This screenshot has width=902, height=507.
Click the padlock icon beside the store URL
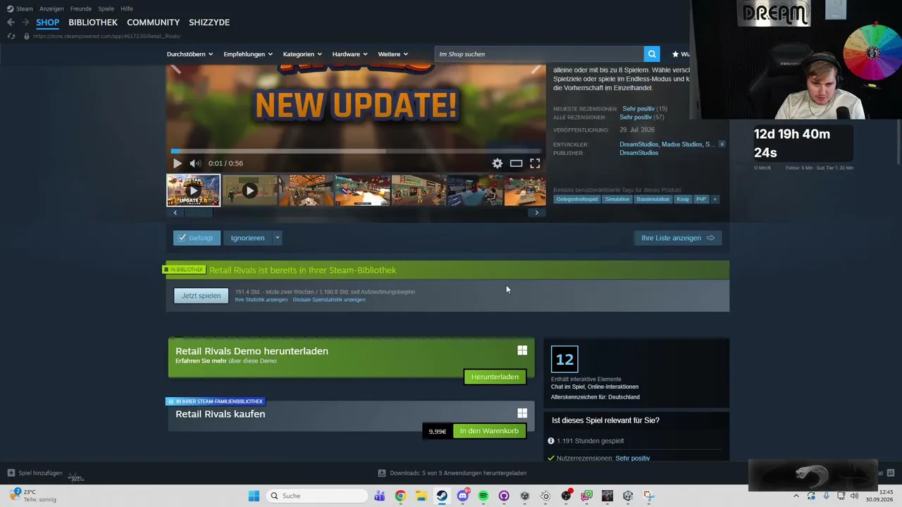[27, 36]
